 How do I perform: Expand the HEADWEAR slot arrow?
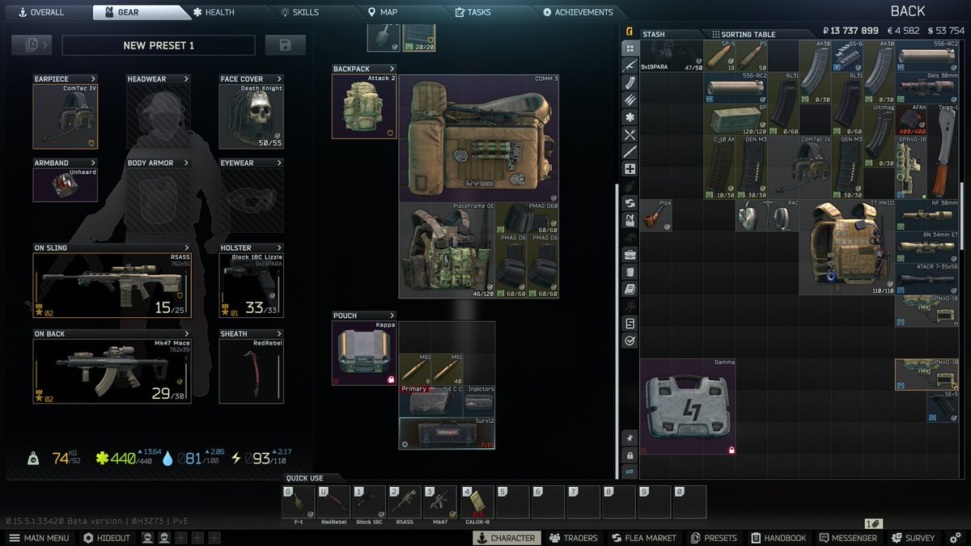click(186, 79)
